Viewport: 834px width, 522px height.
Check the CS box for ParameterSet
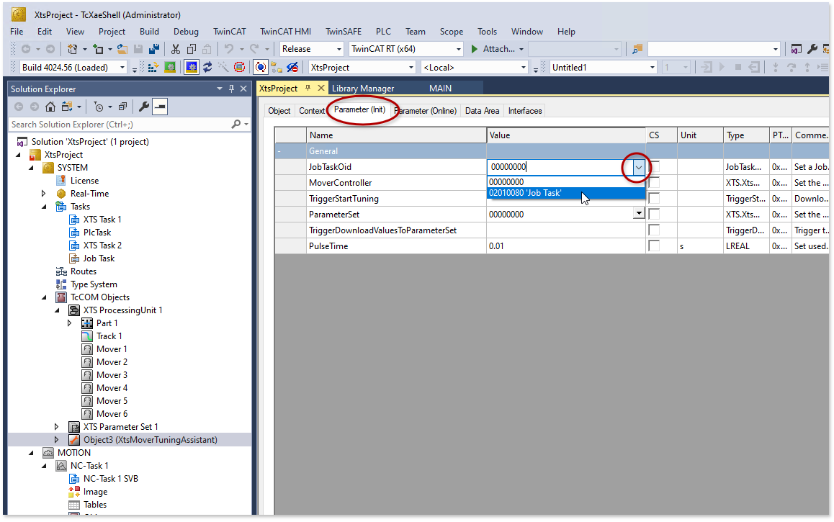click(x=655, y=215)
